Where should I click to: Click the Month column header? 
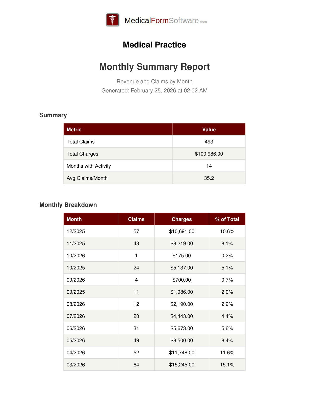[74, 219]
